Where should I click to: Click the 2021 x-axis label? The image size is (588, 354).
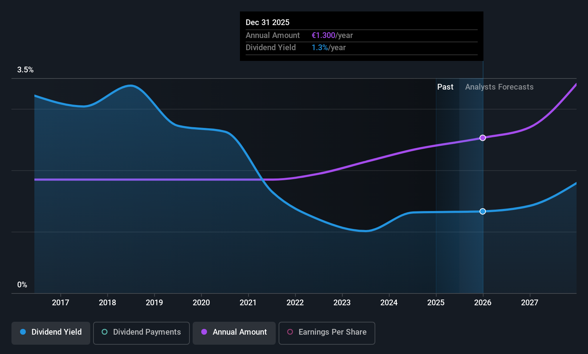pos(248,303)
